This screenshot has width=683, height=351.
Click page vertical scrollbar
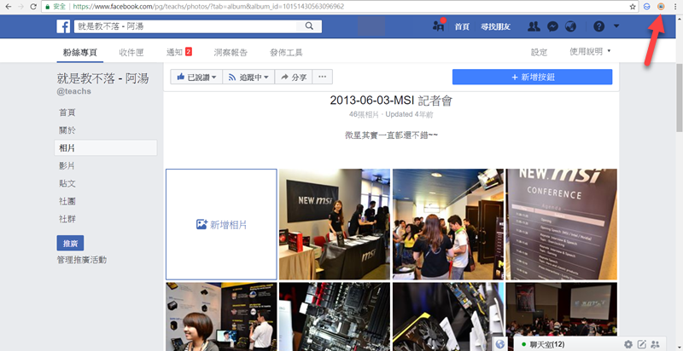click(x=679, y=97)
